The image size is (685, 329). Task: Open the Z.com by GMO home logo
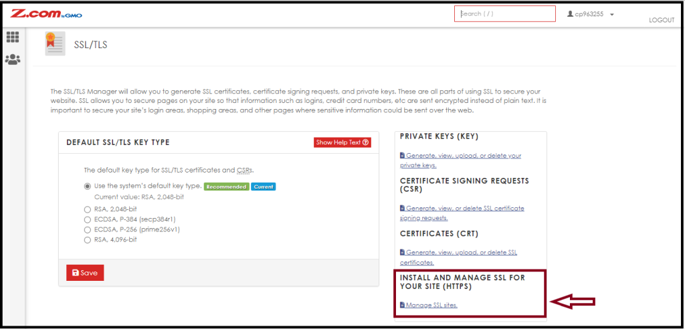tap(46, 14)
